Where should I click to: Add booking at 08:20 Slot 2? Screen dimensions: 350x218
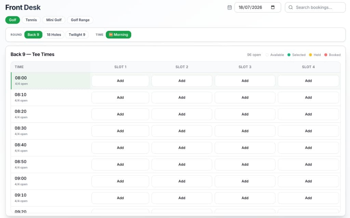click(x=182, y=114)
